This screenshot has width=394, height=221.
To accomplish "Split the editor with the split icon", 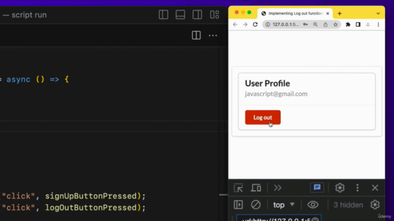I will tap(196, 36).
